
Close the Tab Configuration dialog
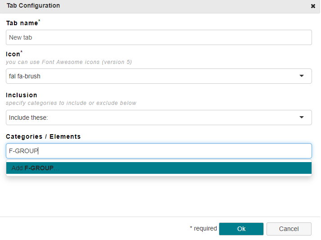[x=313, y=6]
